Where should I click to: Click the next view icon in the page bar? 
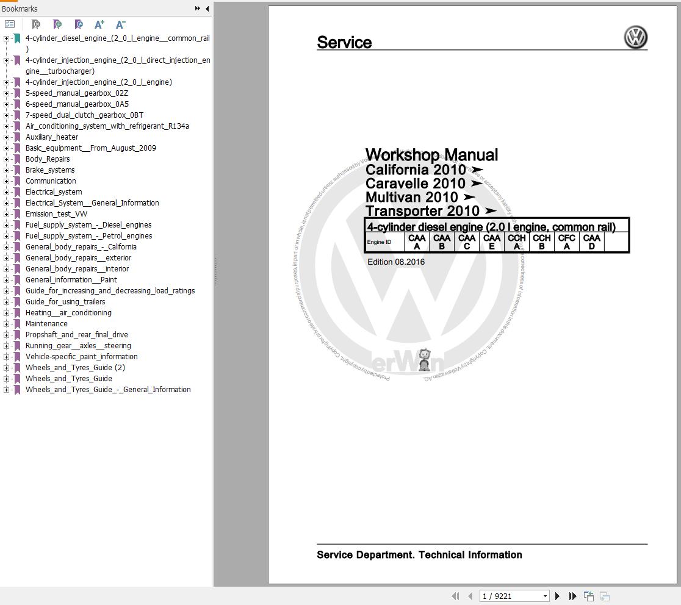605,596
